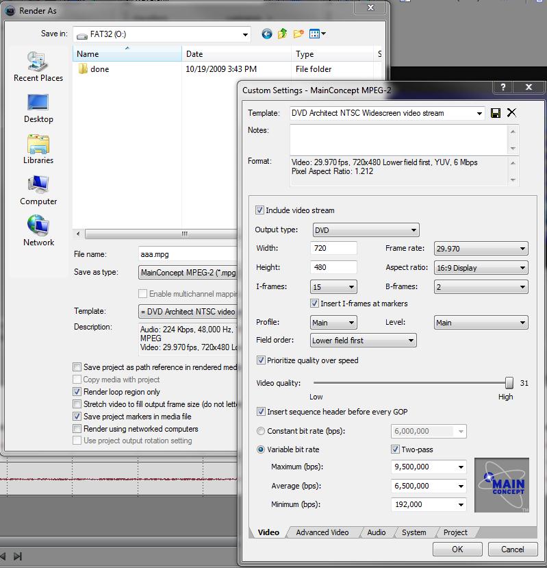
Task: Open Recent Places in sidebar
Action: tap(38, 66)
